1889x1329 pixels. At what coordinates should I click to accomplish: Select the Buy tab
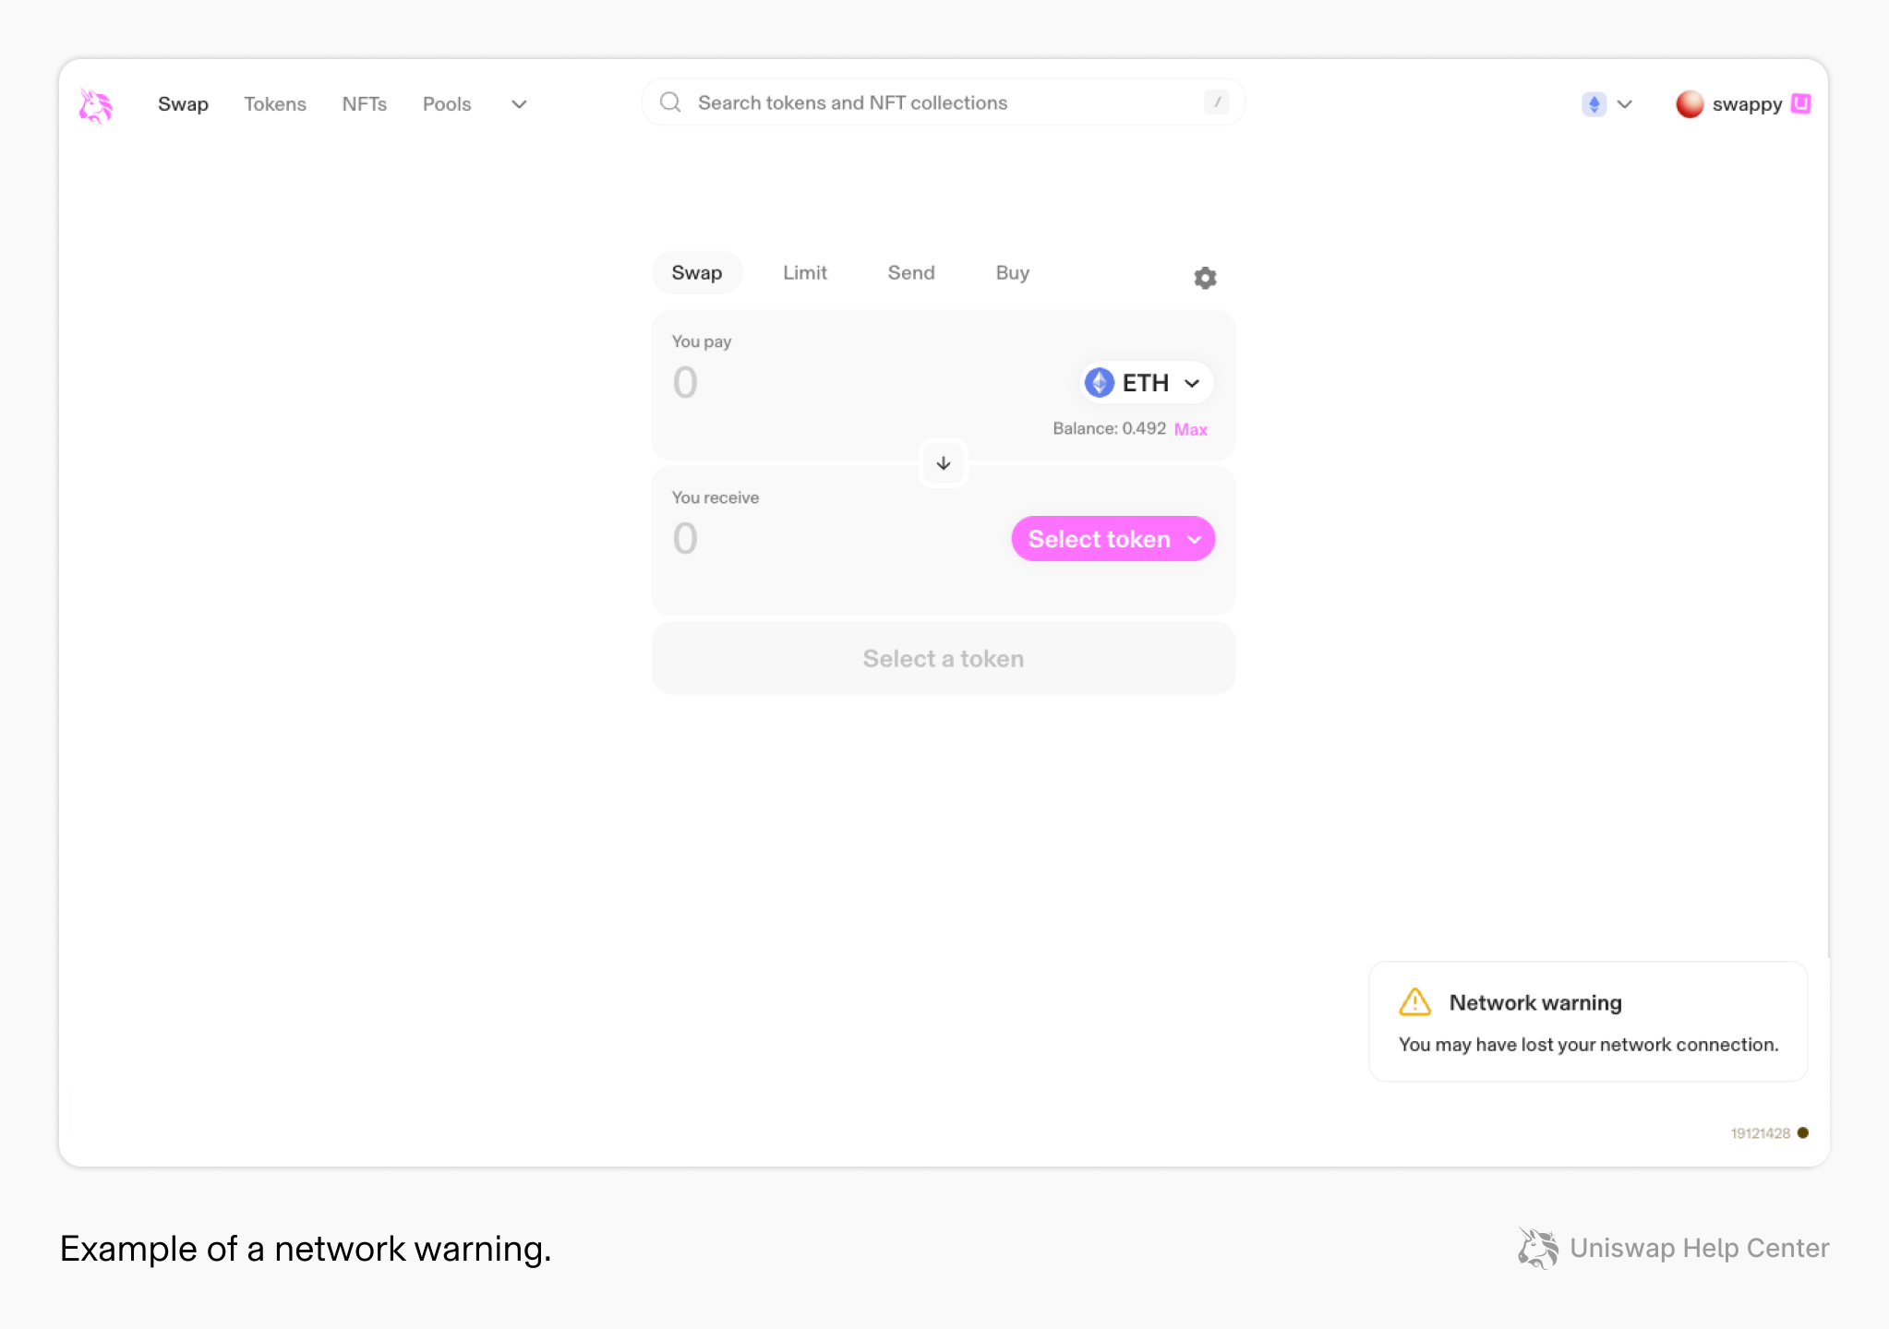[1012, 272]
